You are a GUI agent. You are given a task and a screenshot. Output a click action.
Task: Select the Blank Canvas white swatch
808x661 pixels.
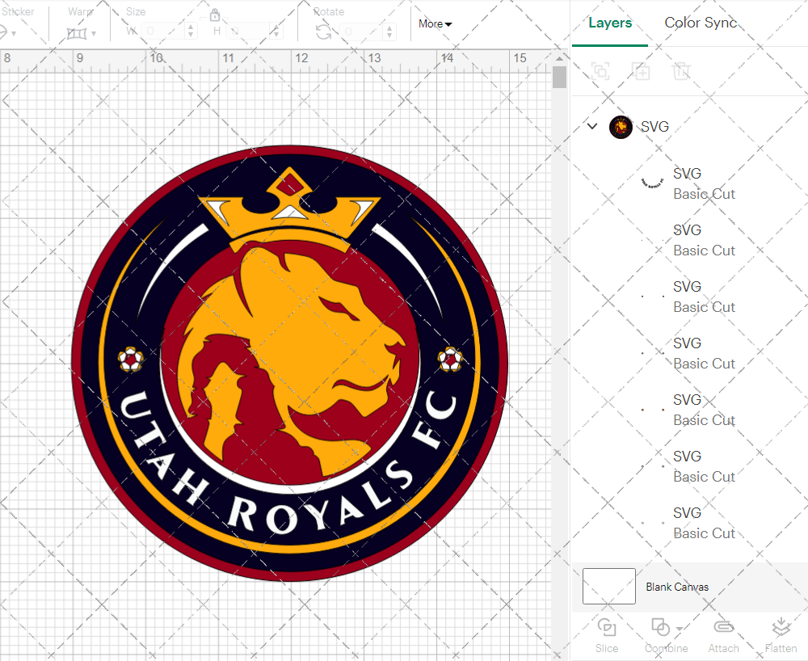[x=609, y=587]
